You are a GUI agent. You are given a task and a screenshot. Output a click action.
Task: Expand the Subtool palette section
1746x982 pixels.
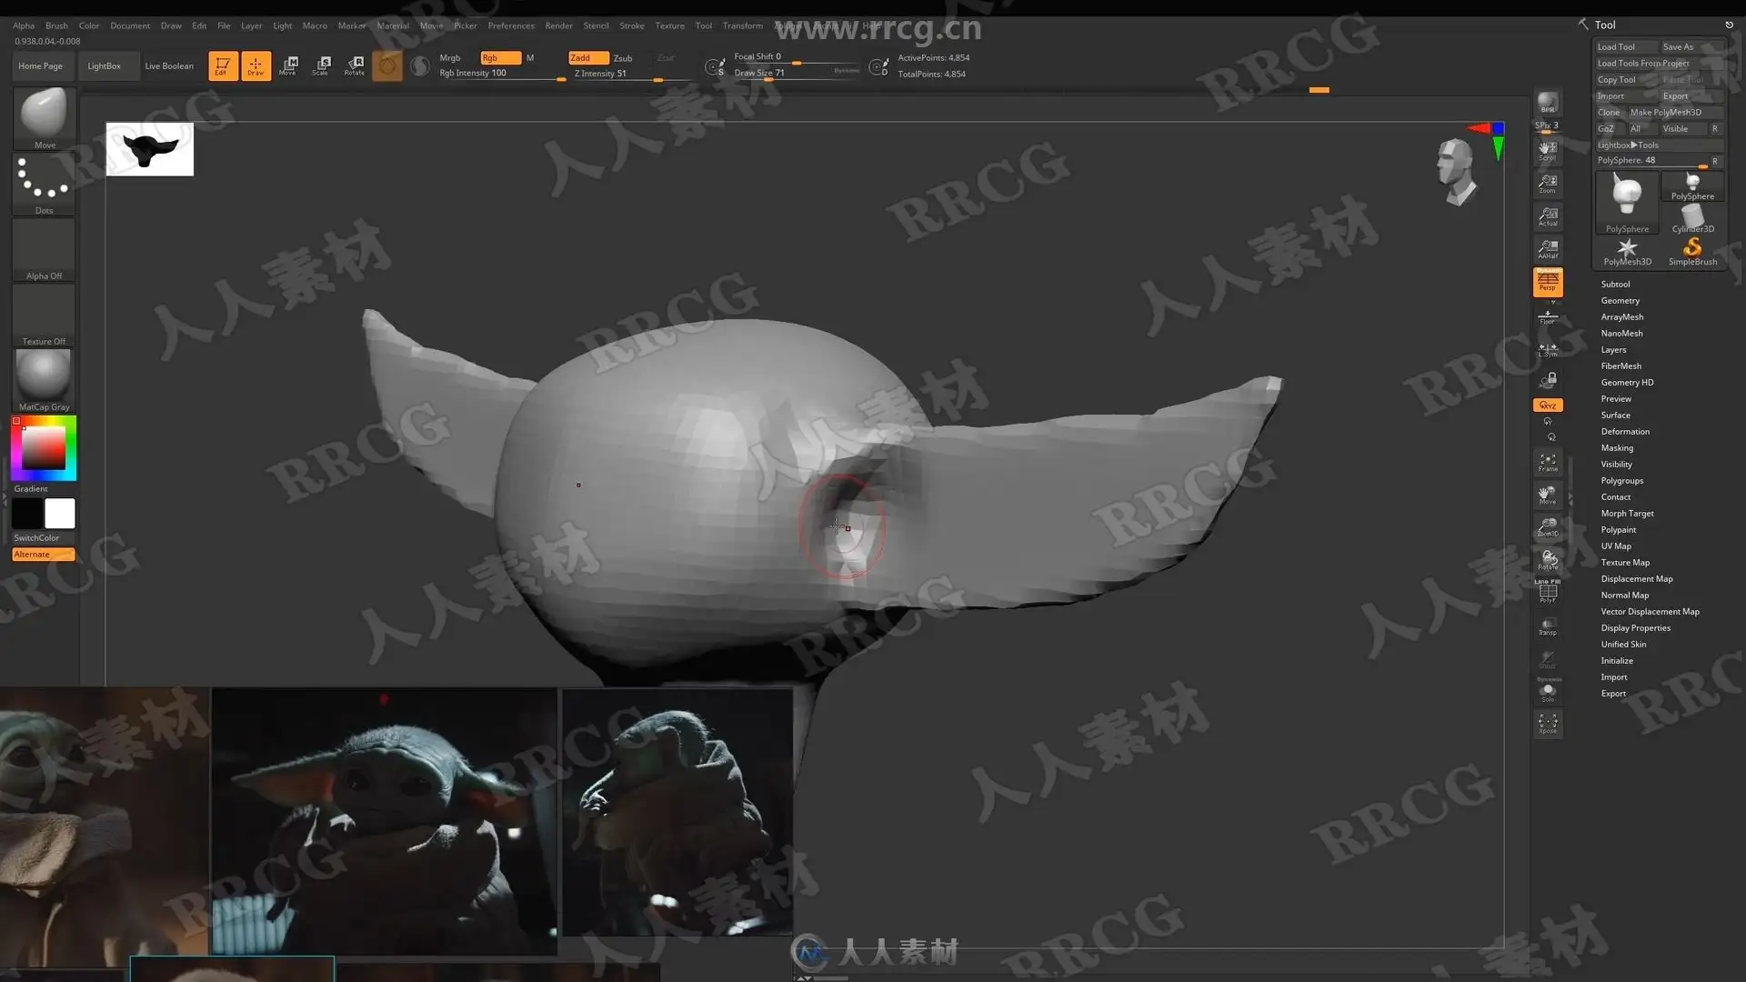click(x=1615, y=285)
